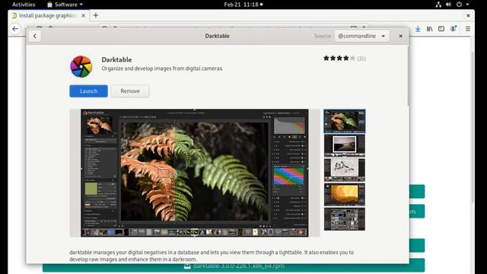Screen dimensions: 487x274
Task: Open the browser downloads arrow icon
Action: [418, 29]
